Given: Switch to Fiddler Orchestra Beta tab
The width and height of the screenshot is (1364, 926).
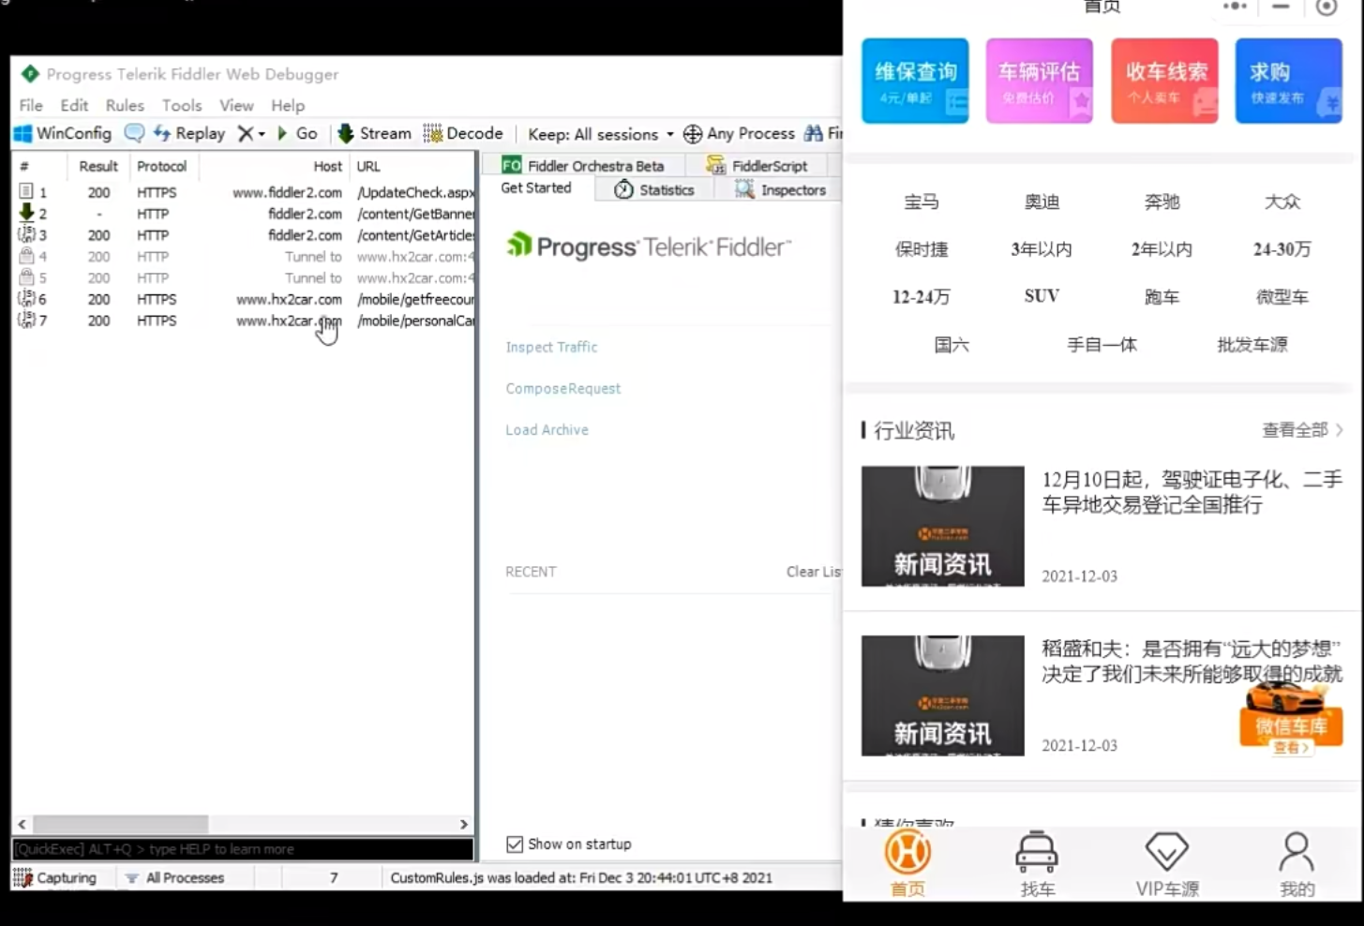Looking at the screenshot, I should [583, 165].
